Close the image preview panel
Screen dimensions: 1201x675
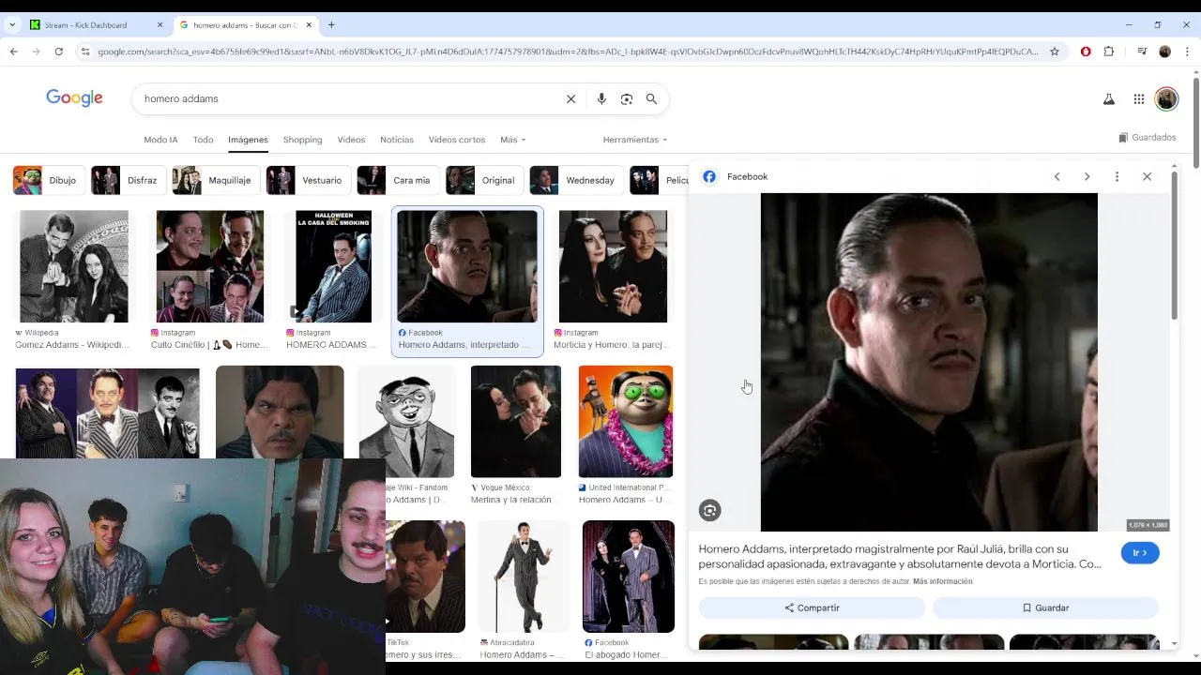pos(1147,176)
